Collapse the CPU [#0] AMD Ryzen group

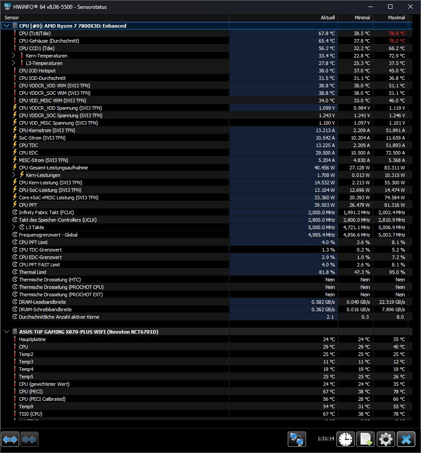pos(6,26)
